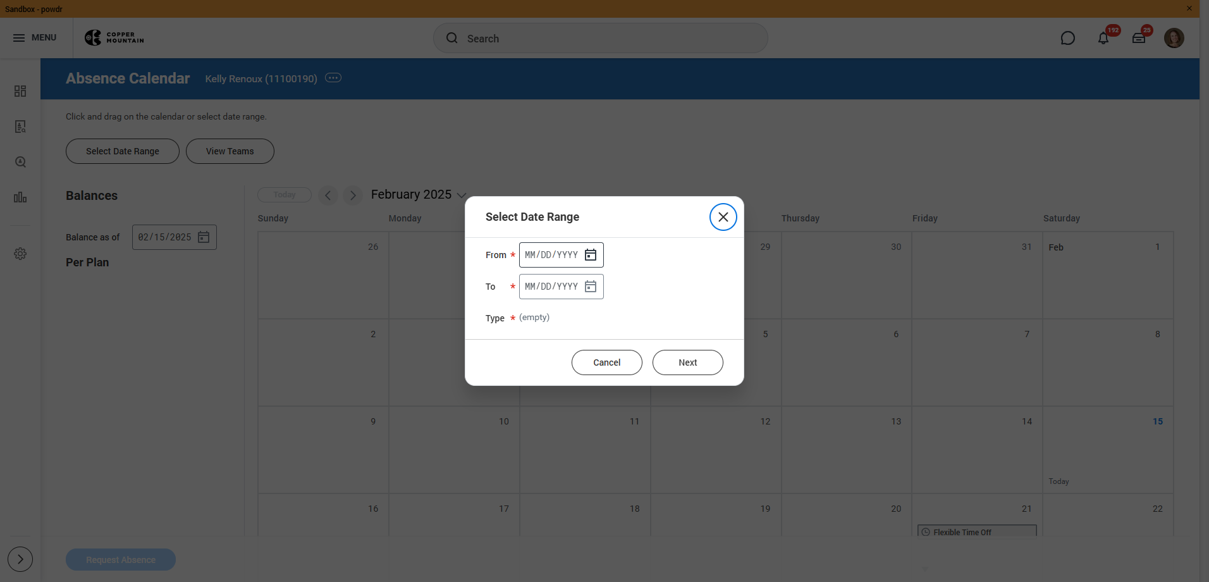Image resolution: width=1209 pixels, height=582 pixels.
Task: Close the Sandbox banner with X
Action: (x=1189, y=8)
